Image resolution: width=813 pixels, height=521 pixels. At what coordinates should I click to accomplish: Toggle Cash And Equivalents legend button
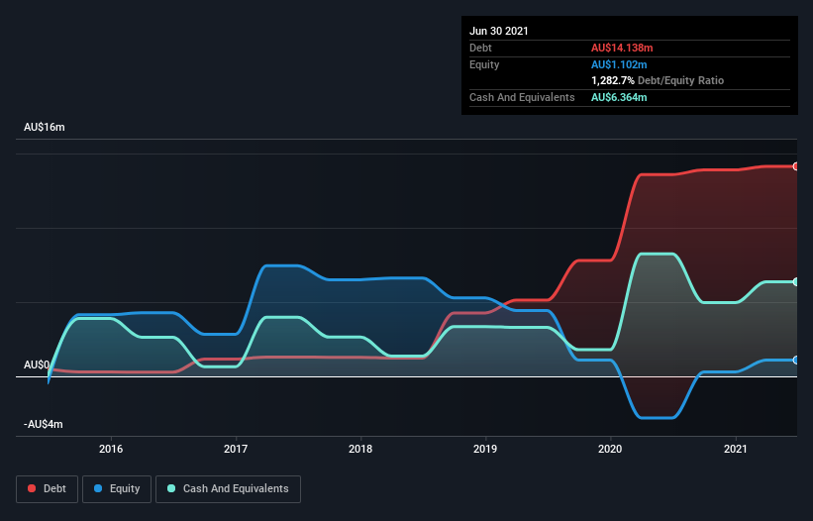click(228, 489)
